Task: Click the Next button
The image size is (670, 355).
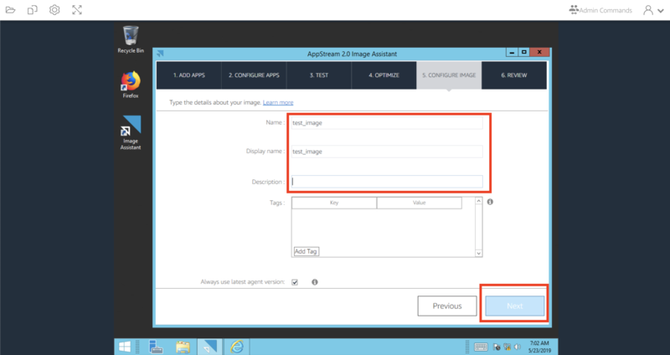Action: (514, 306)
